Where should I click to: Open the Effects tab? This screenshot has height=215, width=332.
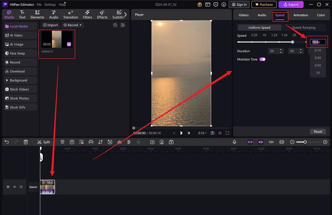pos(102,15)
